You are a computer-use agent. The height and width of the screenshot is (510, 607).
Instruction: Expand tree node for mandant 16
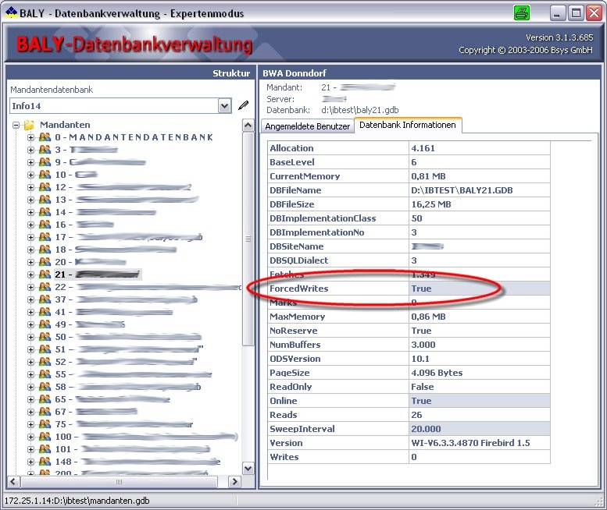pyautogui.click(x=30, y=225)
